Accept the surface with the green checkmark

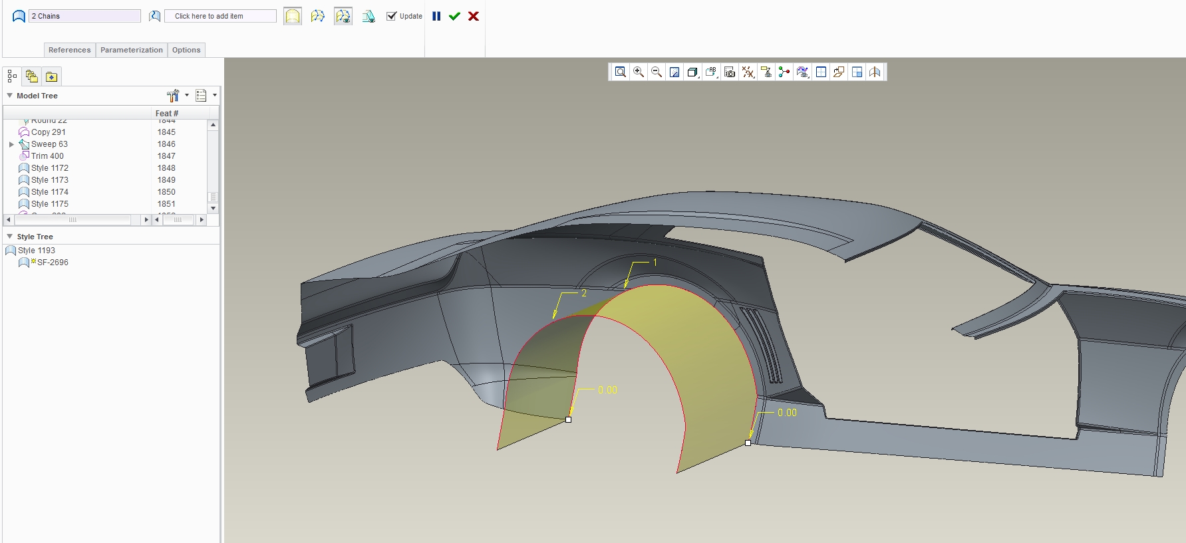(454, 16)
